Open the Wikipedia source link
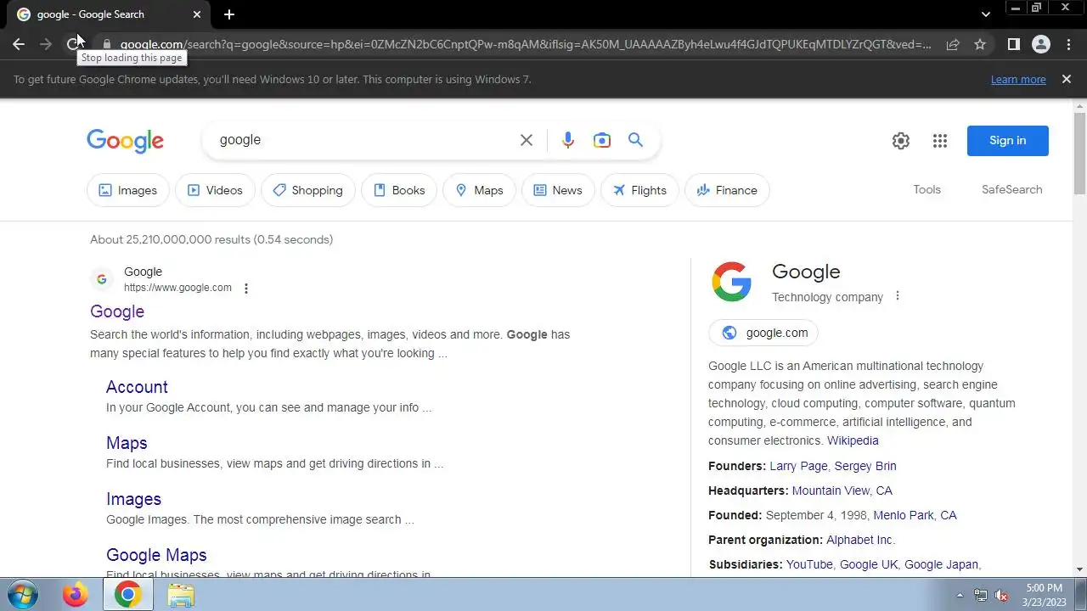This screenshot has width=1087, height=611. 853,440
